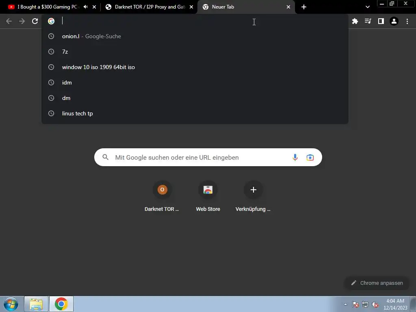This screenshot has width=416, height=312.
Task: Select the idm suggestion
Action: [x=195, y=82]
